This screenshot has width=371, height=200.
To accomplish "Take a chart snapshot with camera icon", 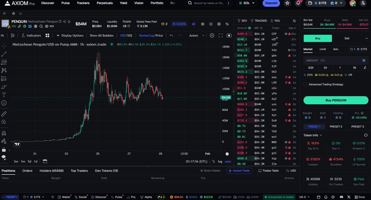I will 229,36.
